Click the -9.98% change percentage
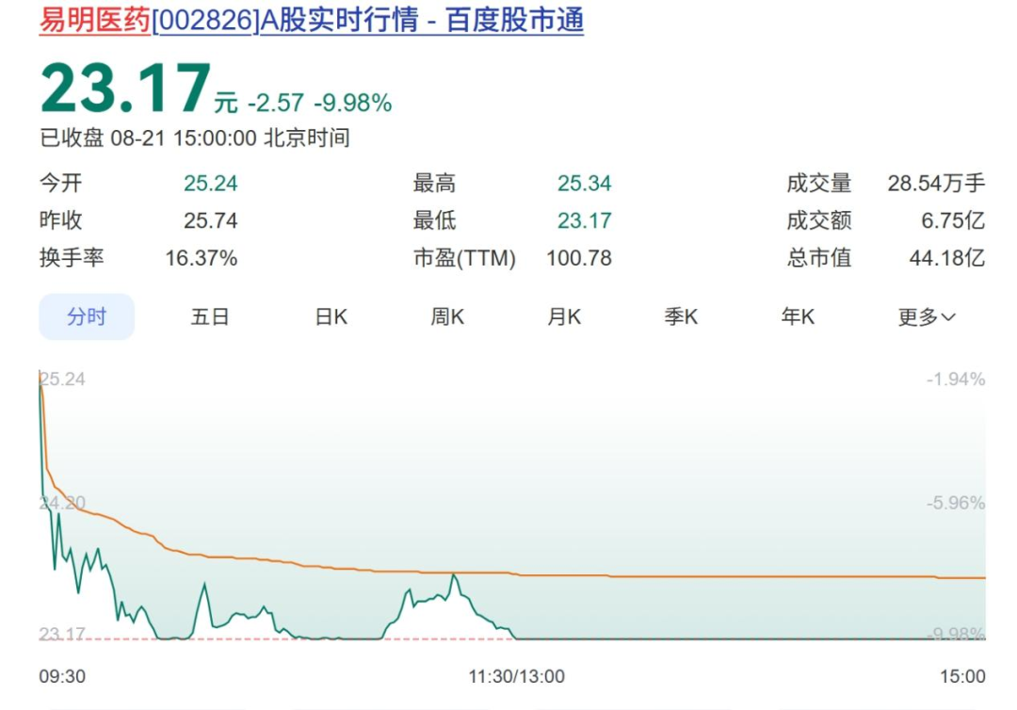 353,103
